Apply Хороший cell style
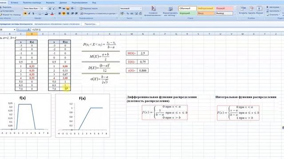284x159 pixels. (187, 13)
